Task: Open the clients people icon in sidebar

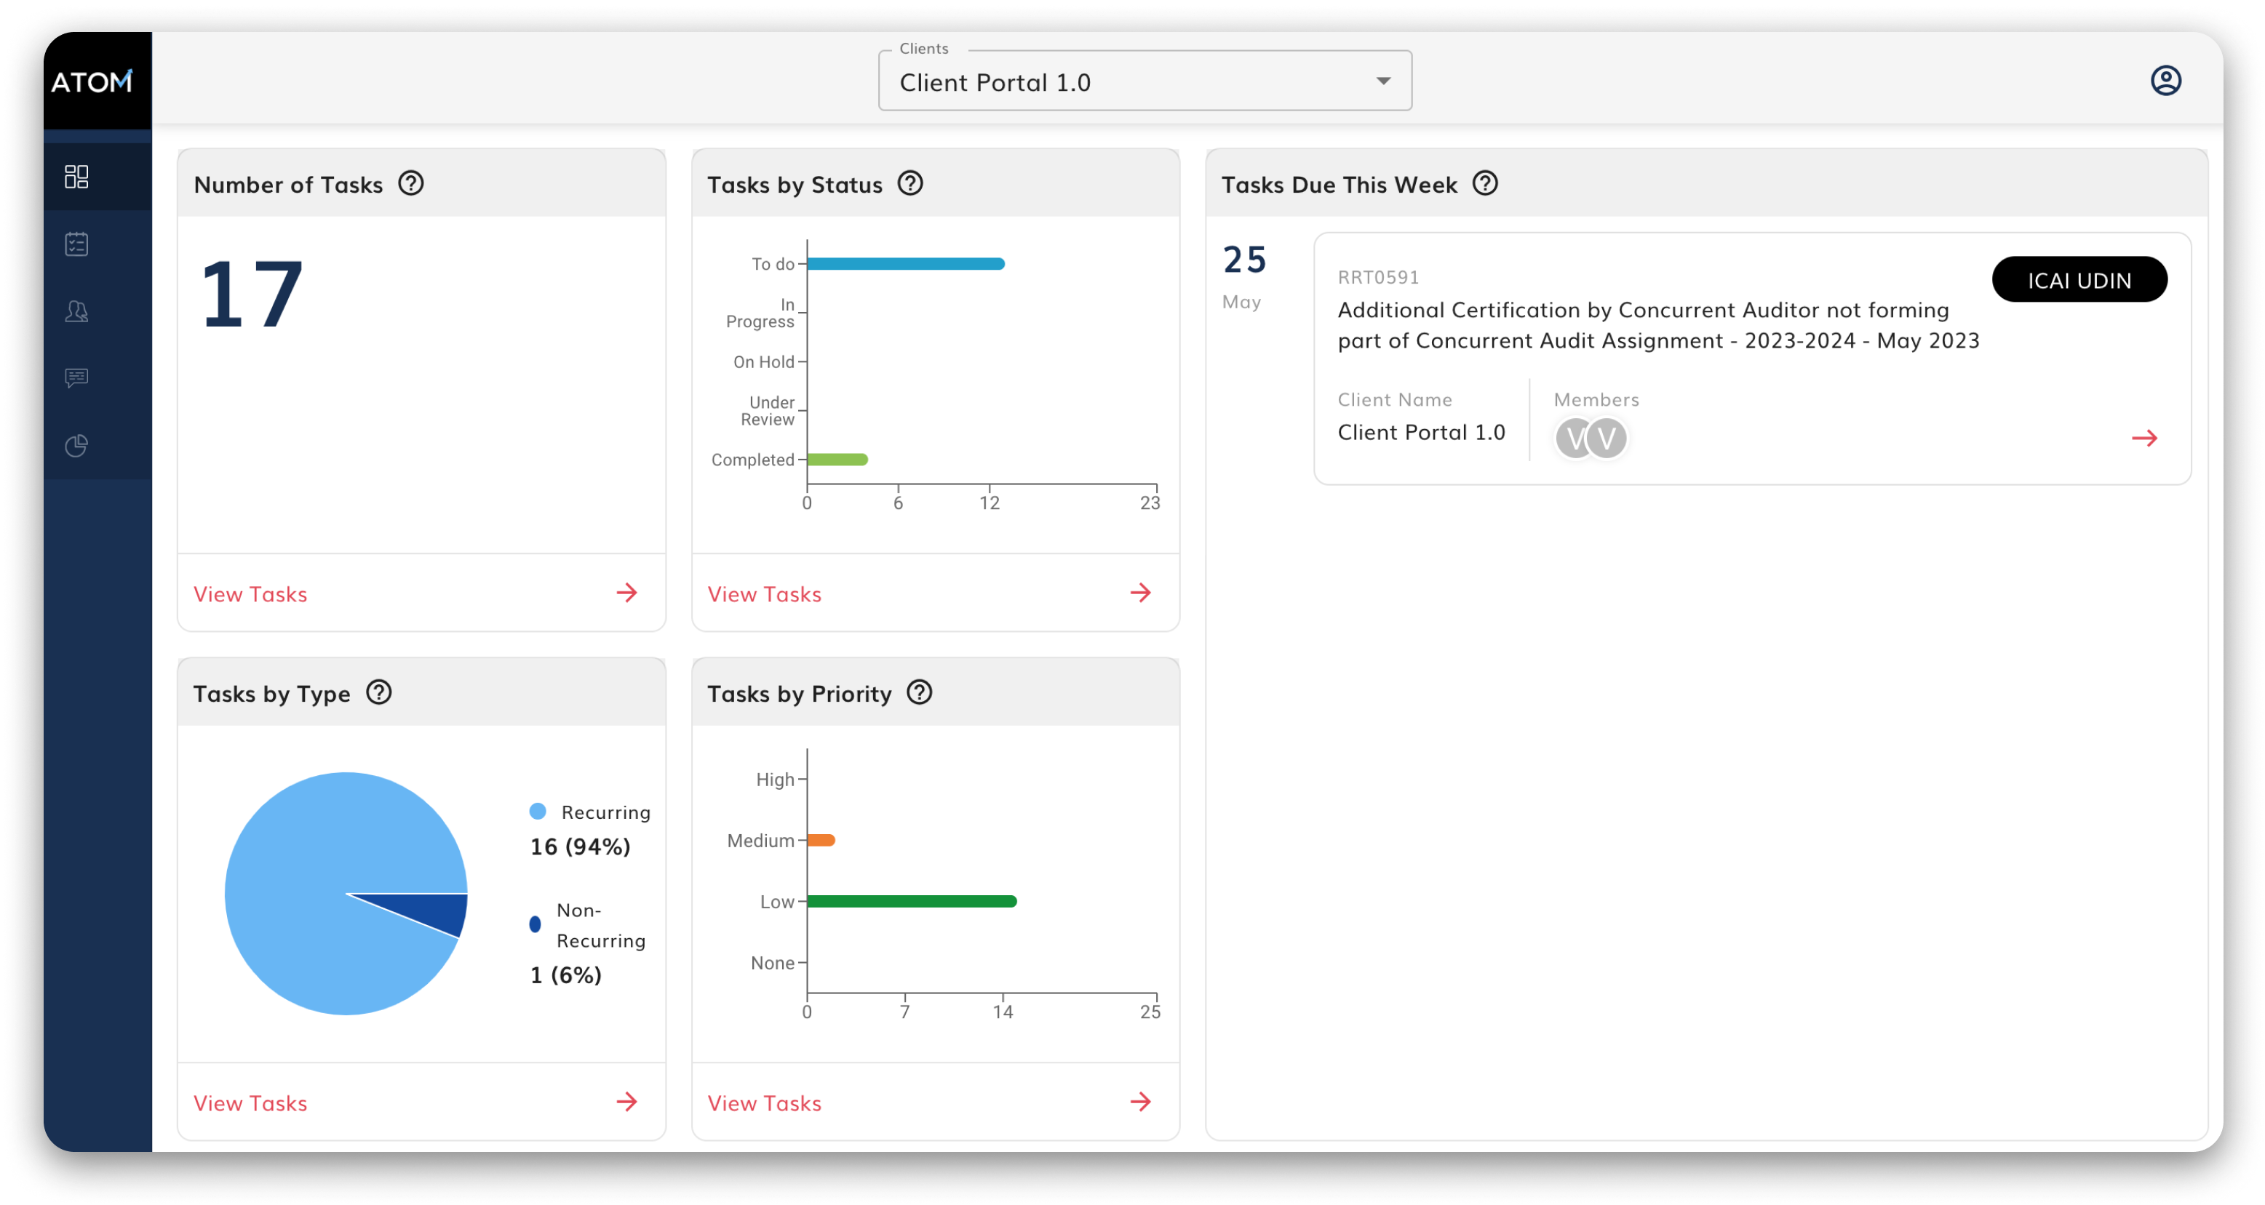Action: (76, 311)
